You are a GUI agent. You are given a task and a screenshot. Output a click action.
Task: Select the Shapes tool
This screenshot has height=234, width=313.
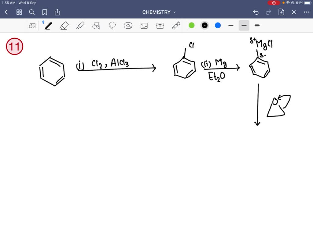[96, 26]
